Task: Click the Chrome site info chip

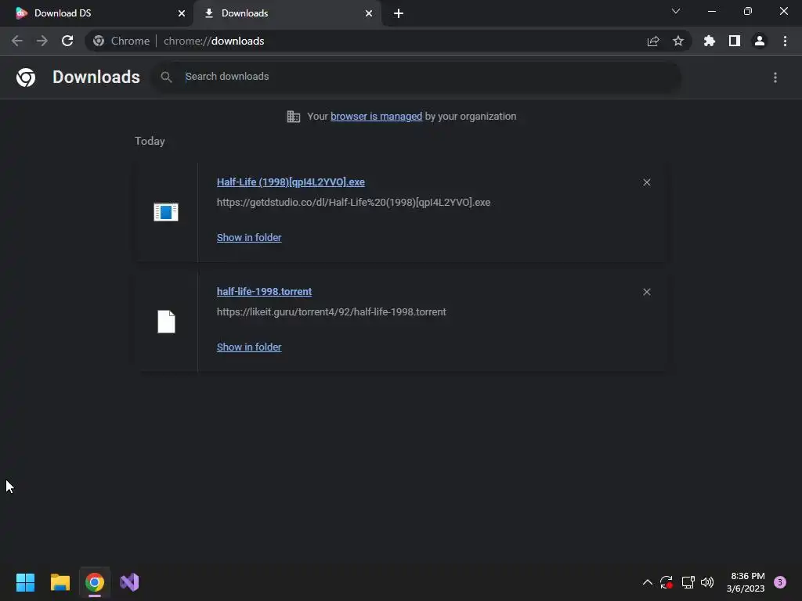Action: click(x=121, y=41)
